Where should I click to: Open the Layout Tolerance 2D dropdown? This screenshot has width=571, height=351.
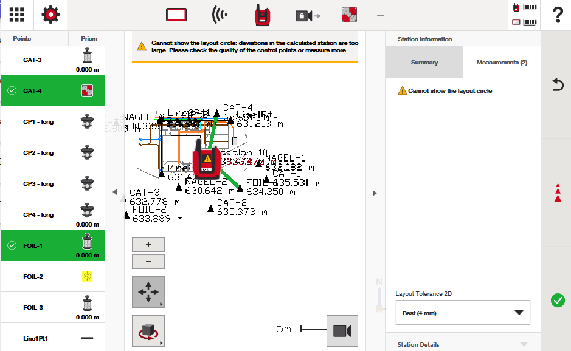[x=463, y=313]
